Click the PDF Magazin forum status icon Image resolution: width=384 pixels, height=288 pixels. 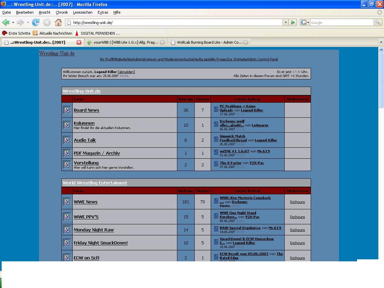pyautogui.click(x=67, y=153)
